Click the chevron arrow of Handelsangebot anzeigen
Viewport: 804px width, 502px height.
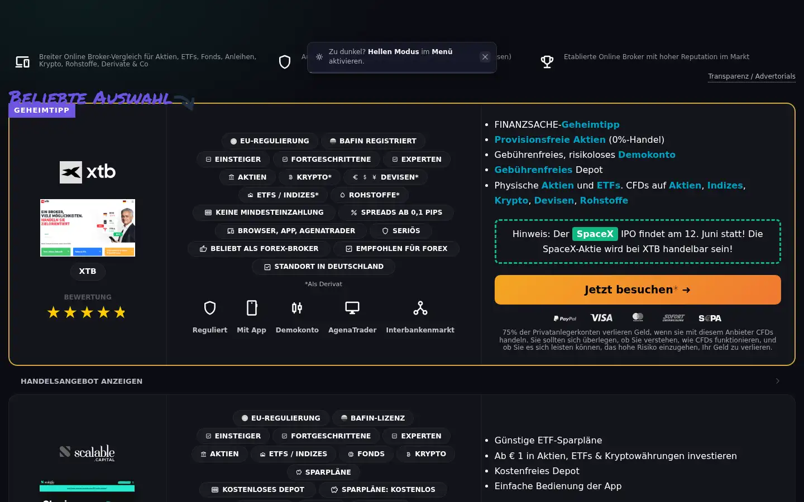778,382
